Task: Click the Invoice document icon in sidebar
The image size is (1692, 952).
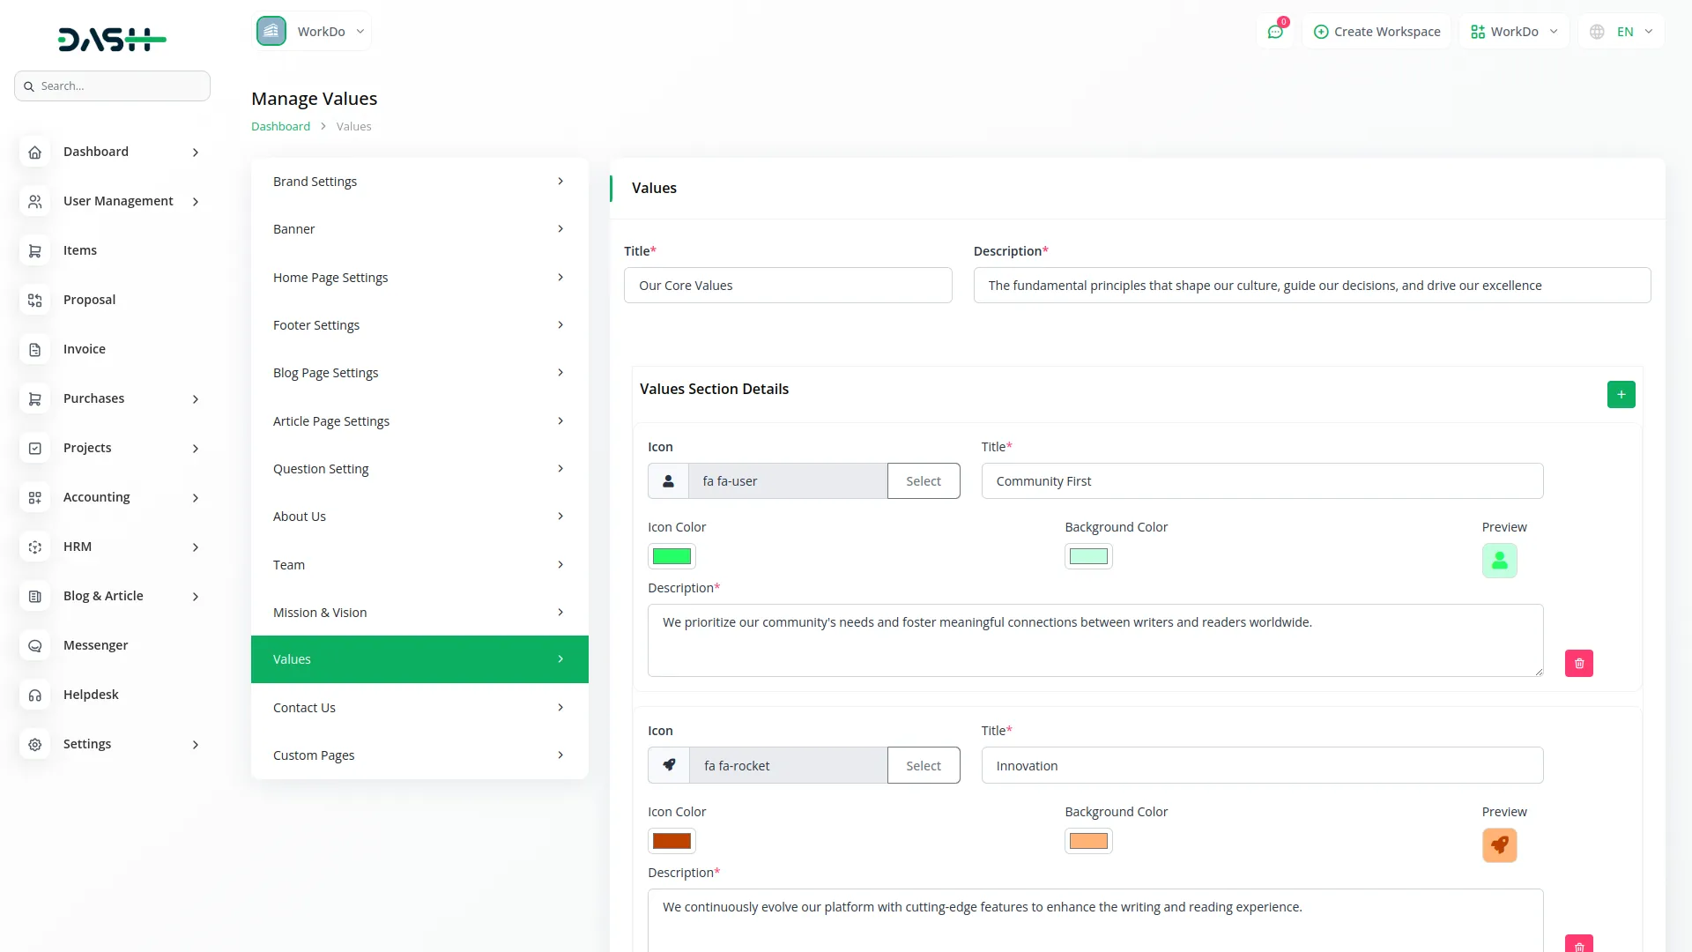Action: coord(35,349)
